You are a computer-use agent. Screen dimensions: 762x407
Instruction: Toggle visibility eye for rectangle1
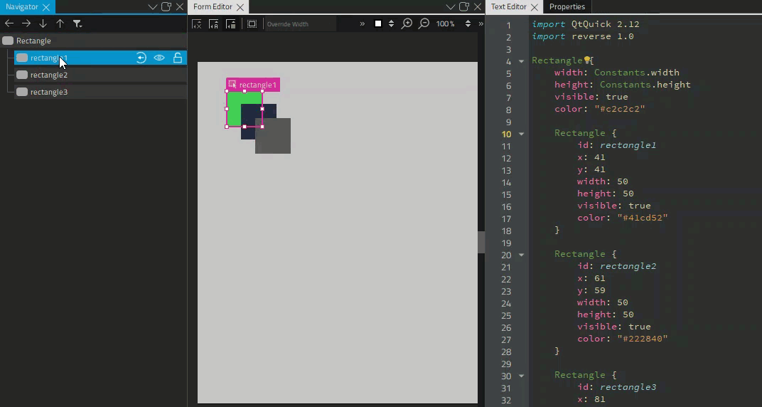(159, 58)
